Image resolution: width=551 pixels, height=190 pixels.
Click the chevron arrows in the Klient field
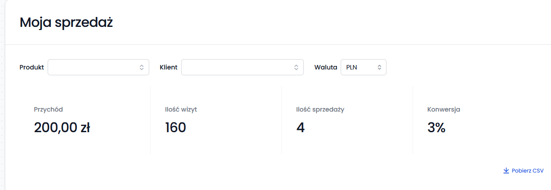point(296,67)
